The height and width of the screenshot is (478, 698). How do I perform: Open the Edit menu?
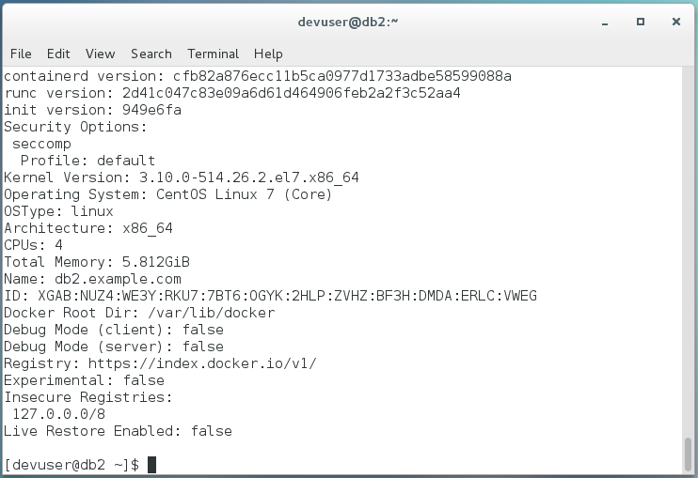58,54
